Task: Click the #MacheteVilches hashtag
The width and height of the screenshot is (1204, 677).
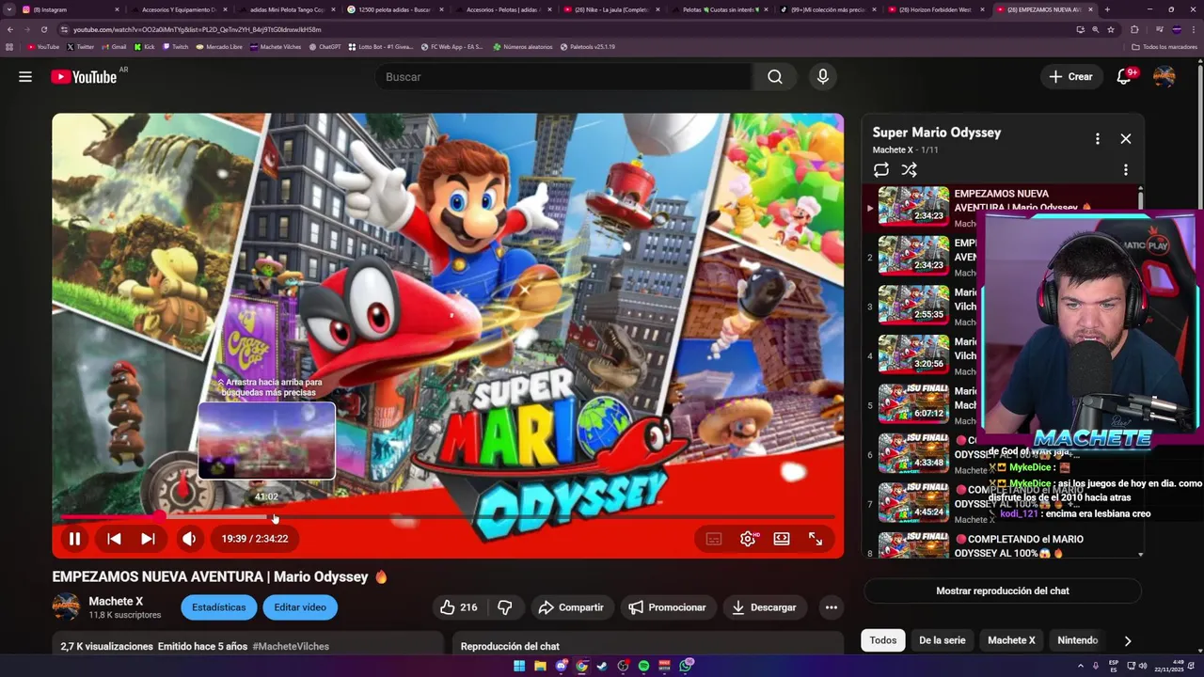Action: [x=291, y=646]
